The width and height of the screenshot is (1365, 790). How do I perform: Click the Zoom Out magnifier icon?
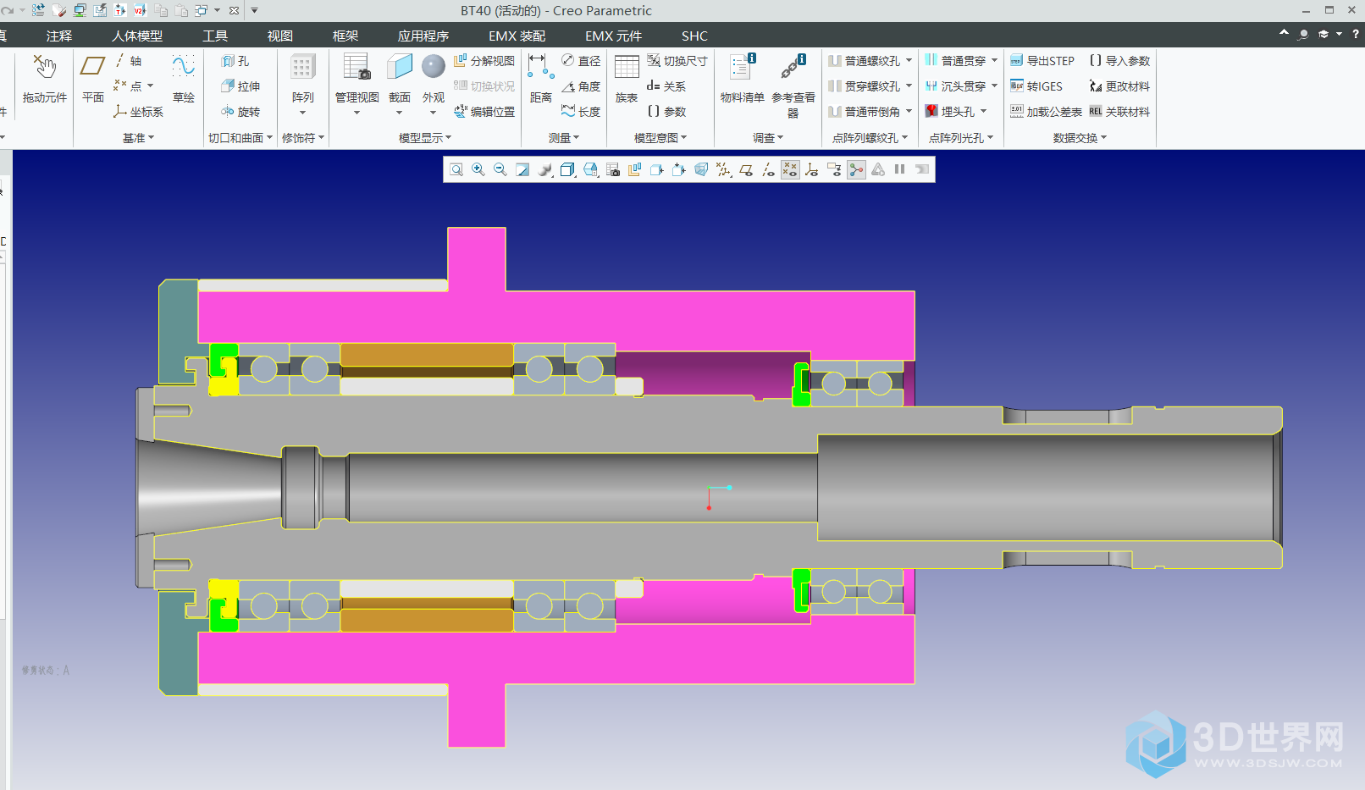tap(500, 169)
